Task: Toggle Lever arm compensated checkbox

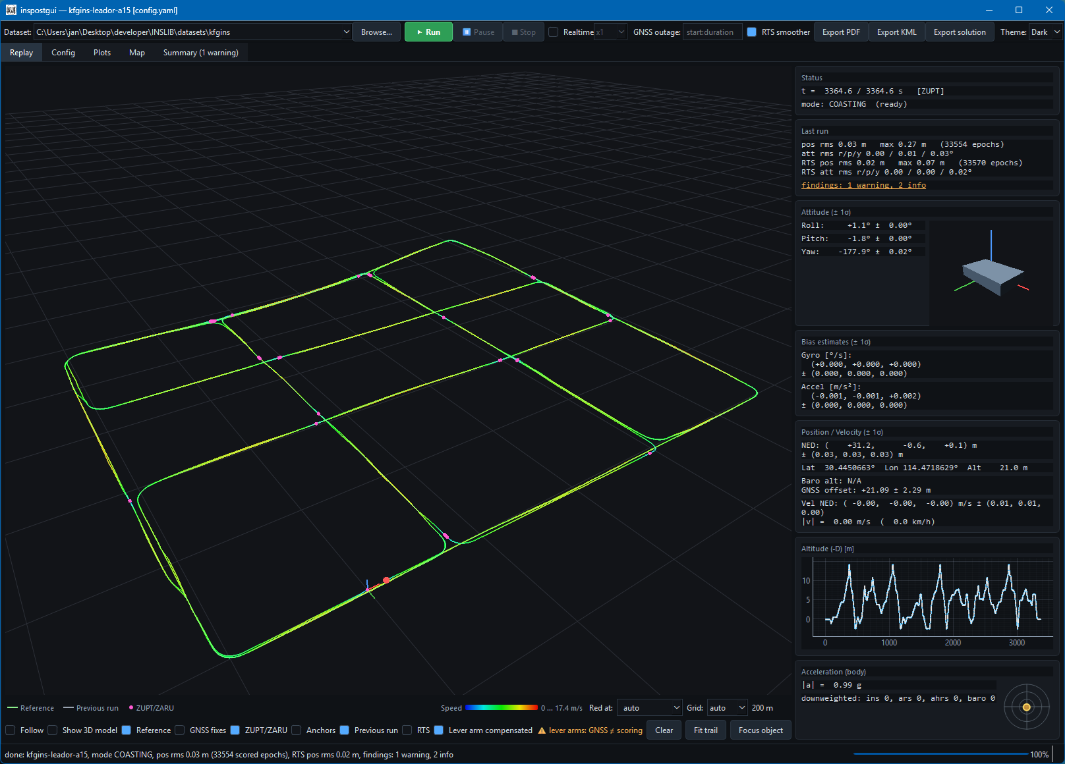Action: click(x=438, y=730)
